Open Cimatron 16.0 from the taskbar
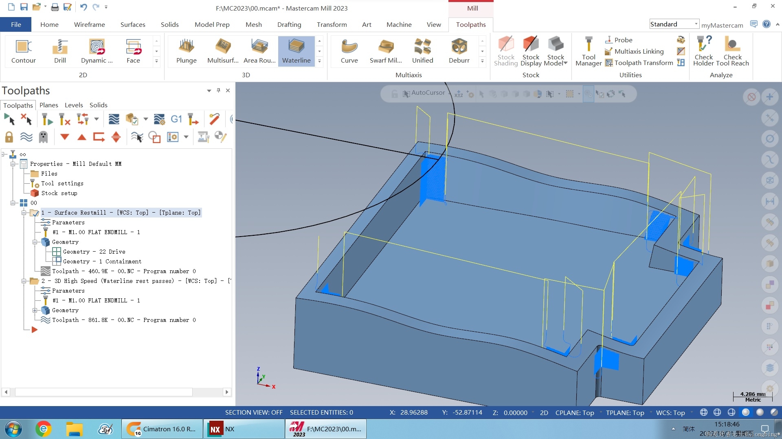782x439 pixels. coord(162,429)
